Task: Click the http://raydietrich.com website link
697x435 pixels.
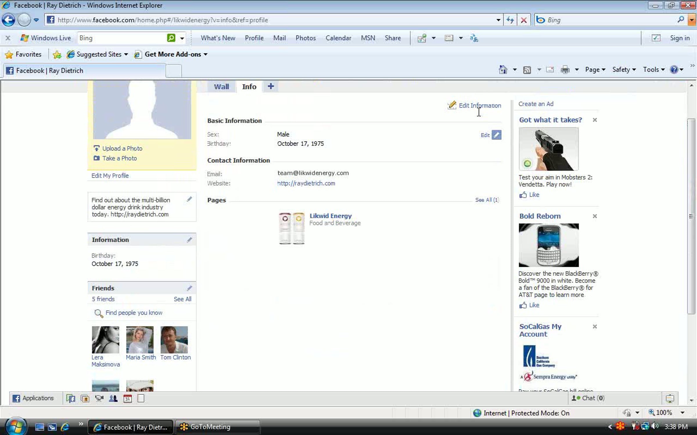Action: tap(306, 183)
